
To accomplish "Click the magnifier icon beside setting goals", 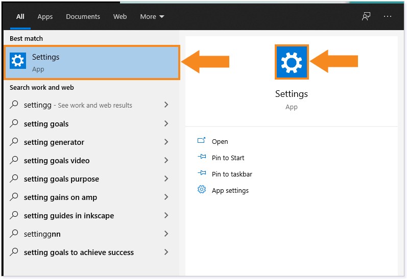I will [14, 123].
